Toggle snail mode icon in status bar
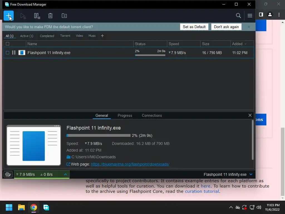 point(8,174)
